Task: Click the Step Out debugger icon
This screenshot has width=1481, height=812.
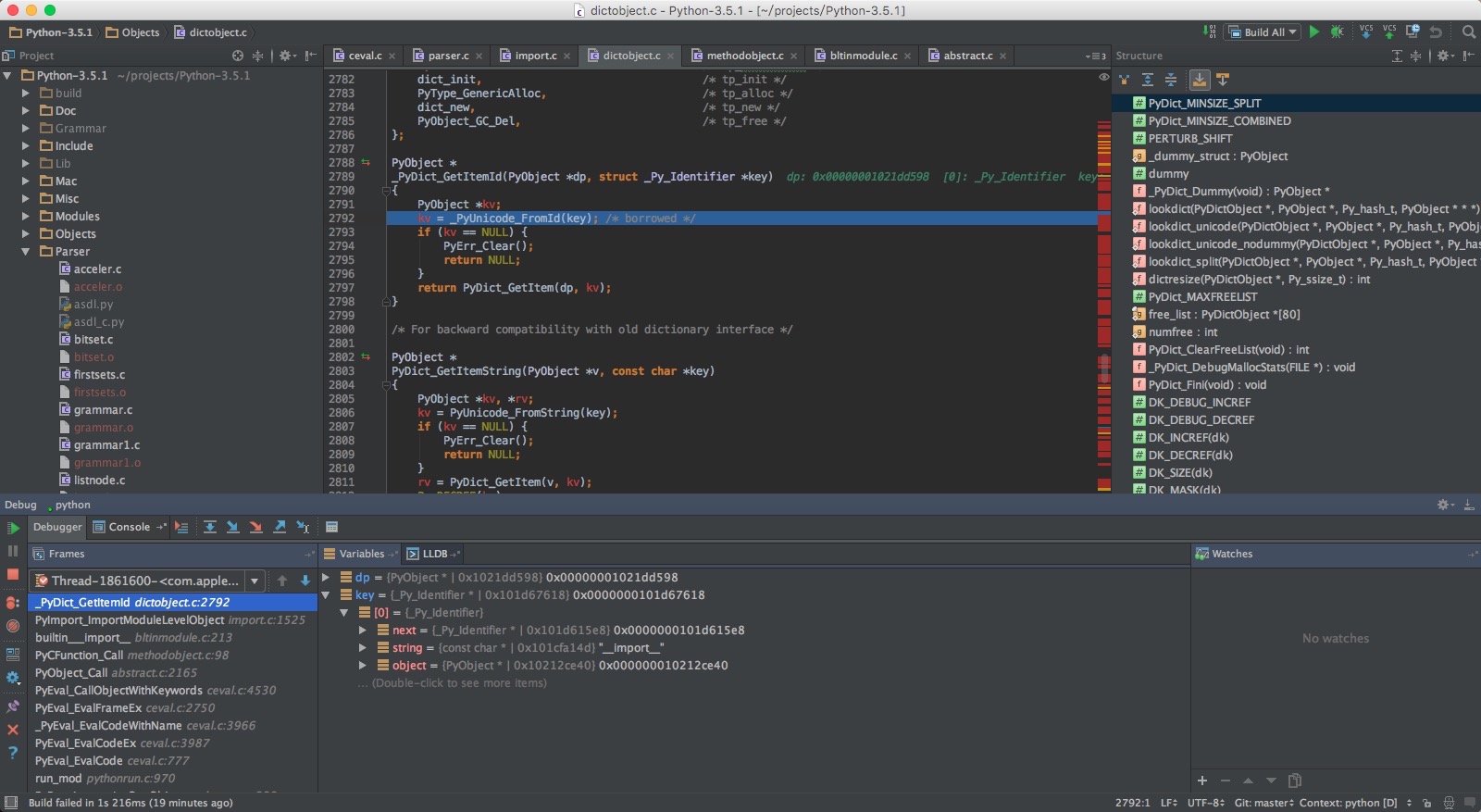Action: point(280,527)
